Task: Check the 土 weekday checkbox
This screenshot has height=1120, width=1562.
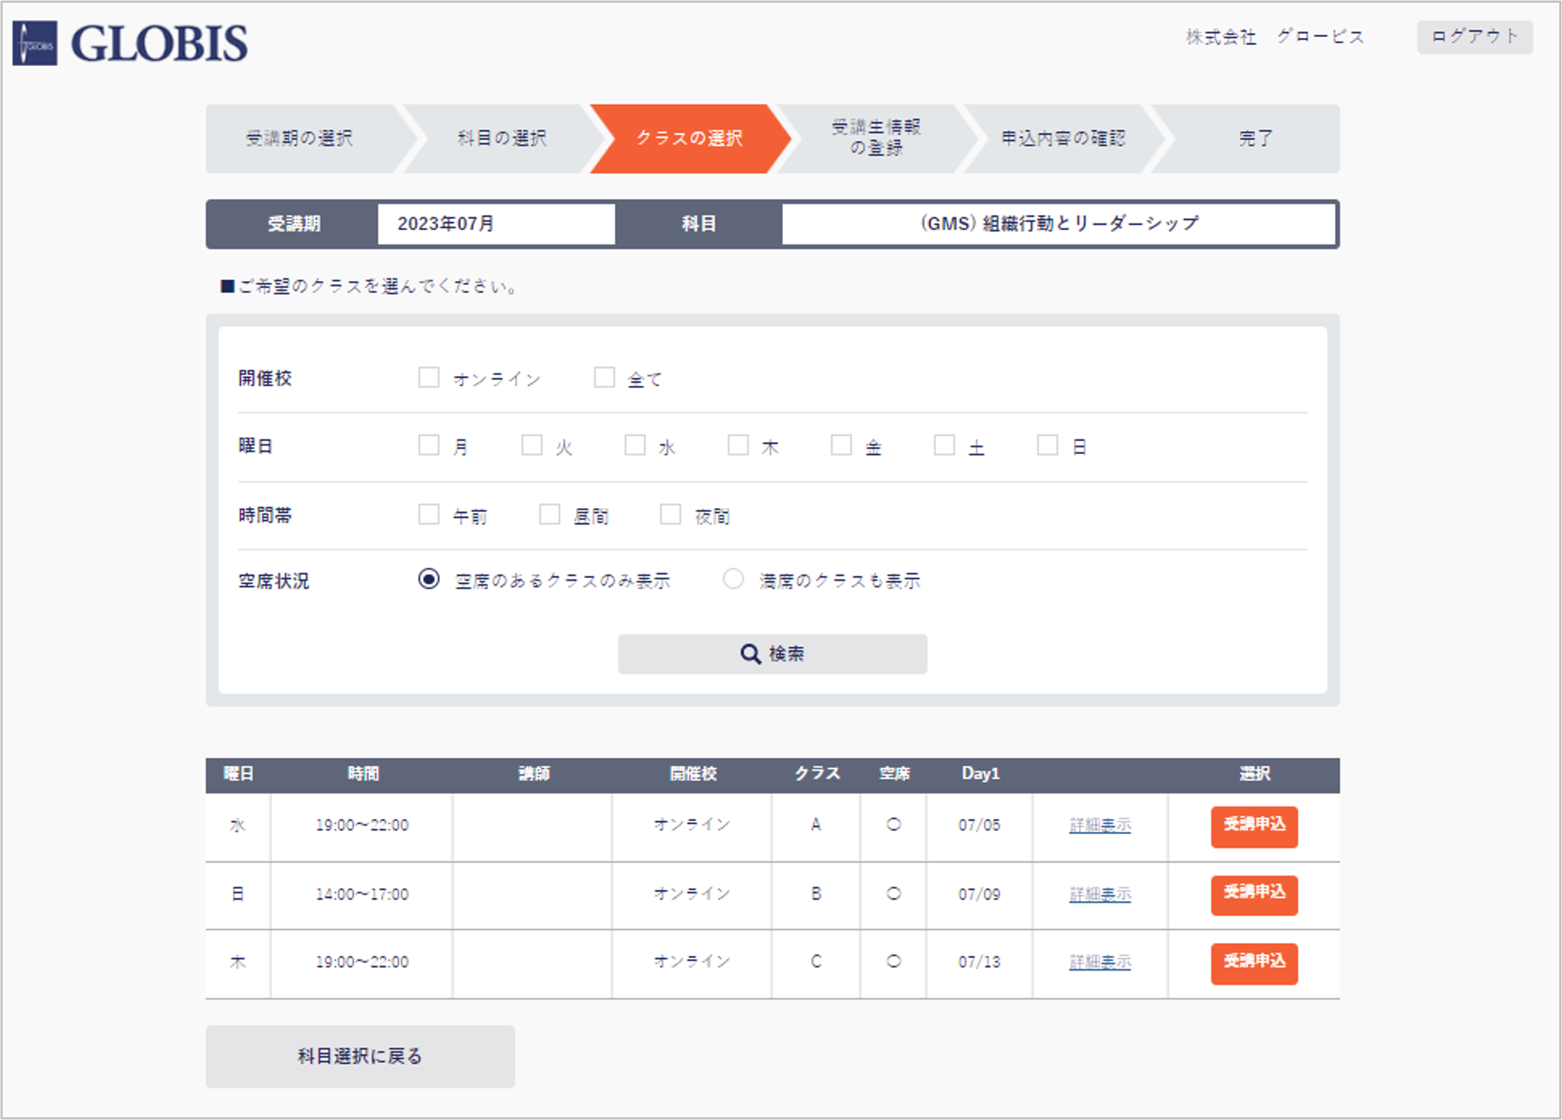Action: pyautogui.click(x=944, y=445)
